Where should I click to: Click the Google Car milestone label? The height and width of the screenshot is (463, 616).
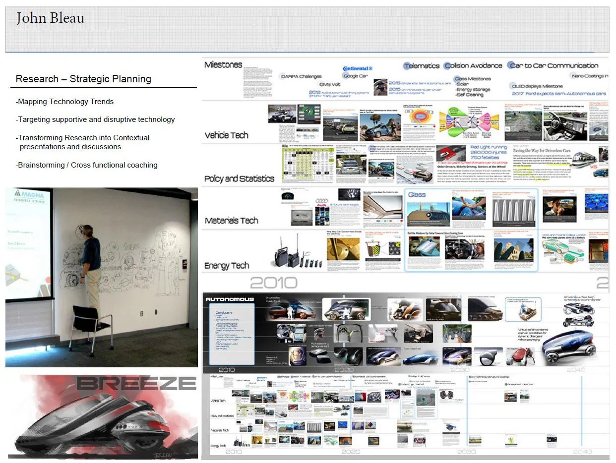click(x=355, y=76)
